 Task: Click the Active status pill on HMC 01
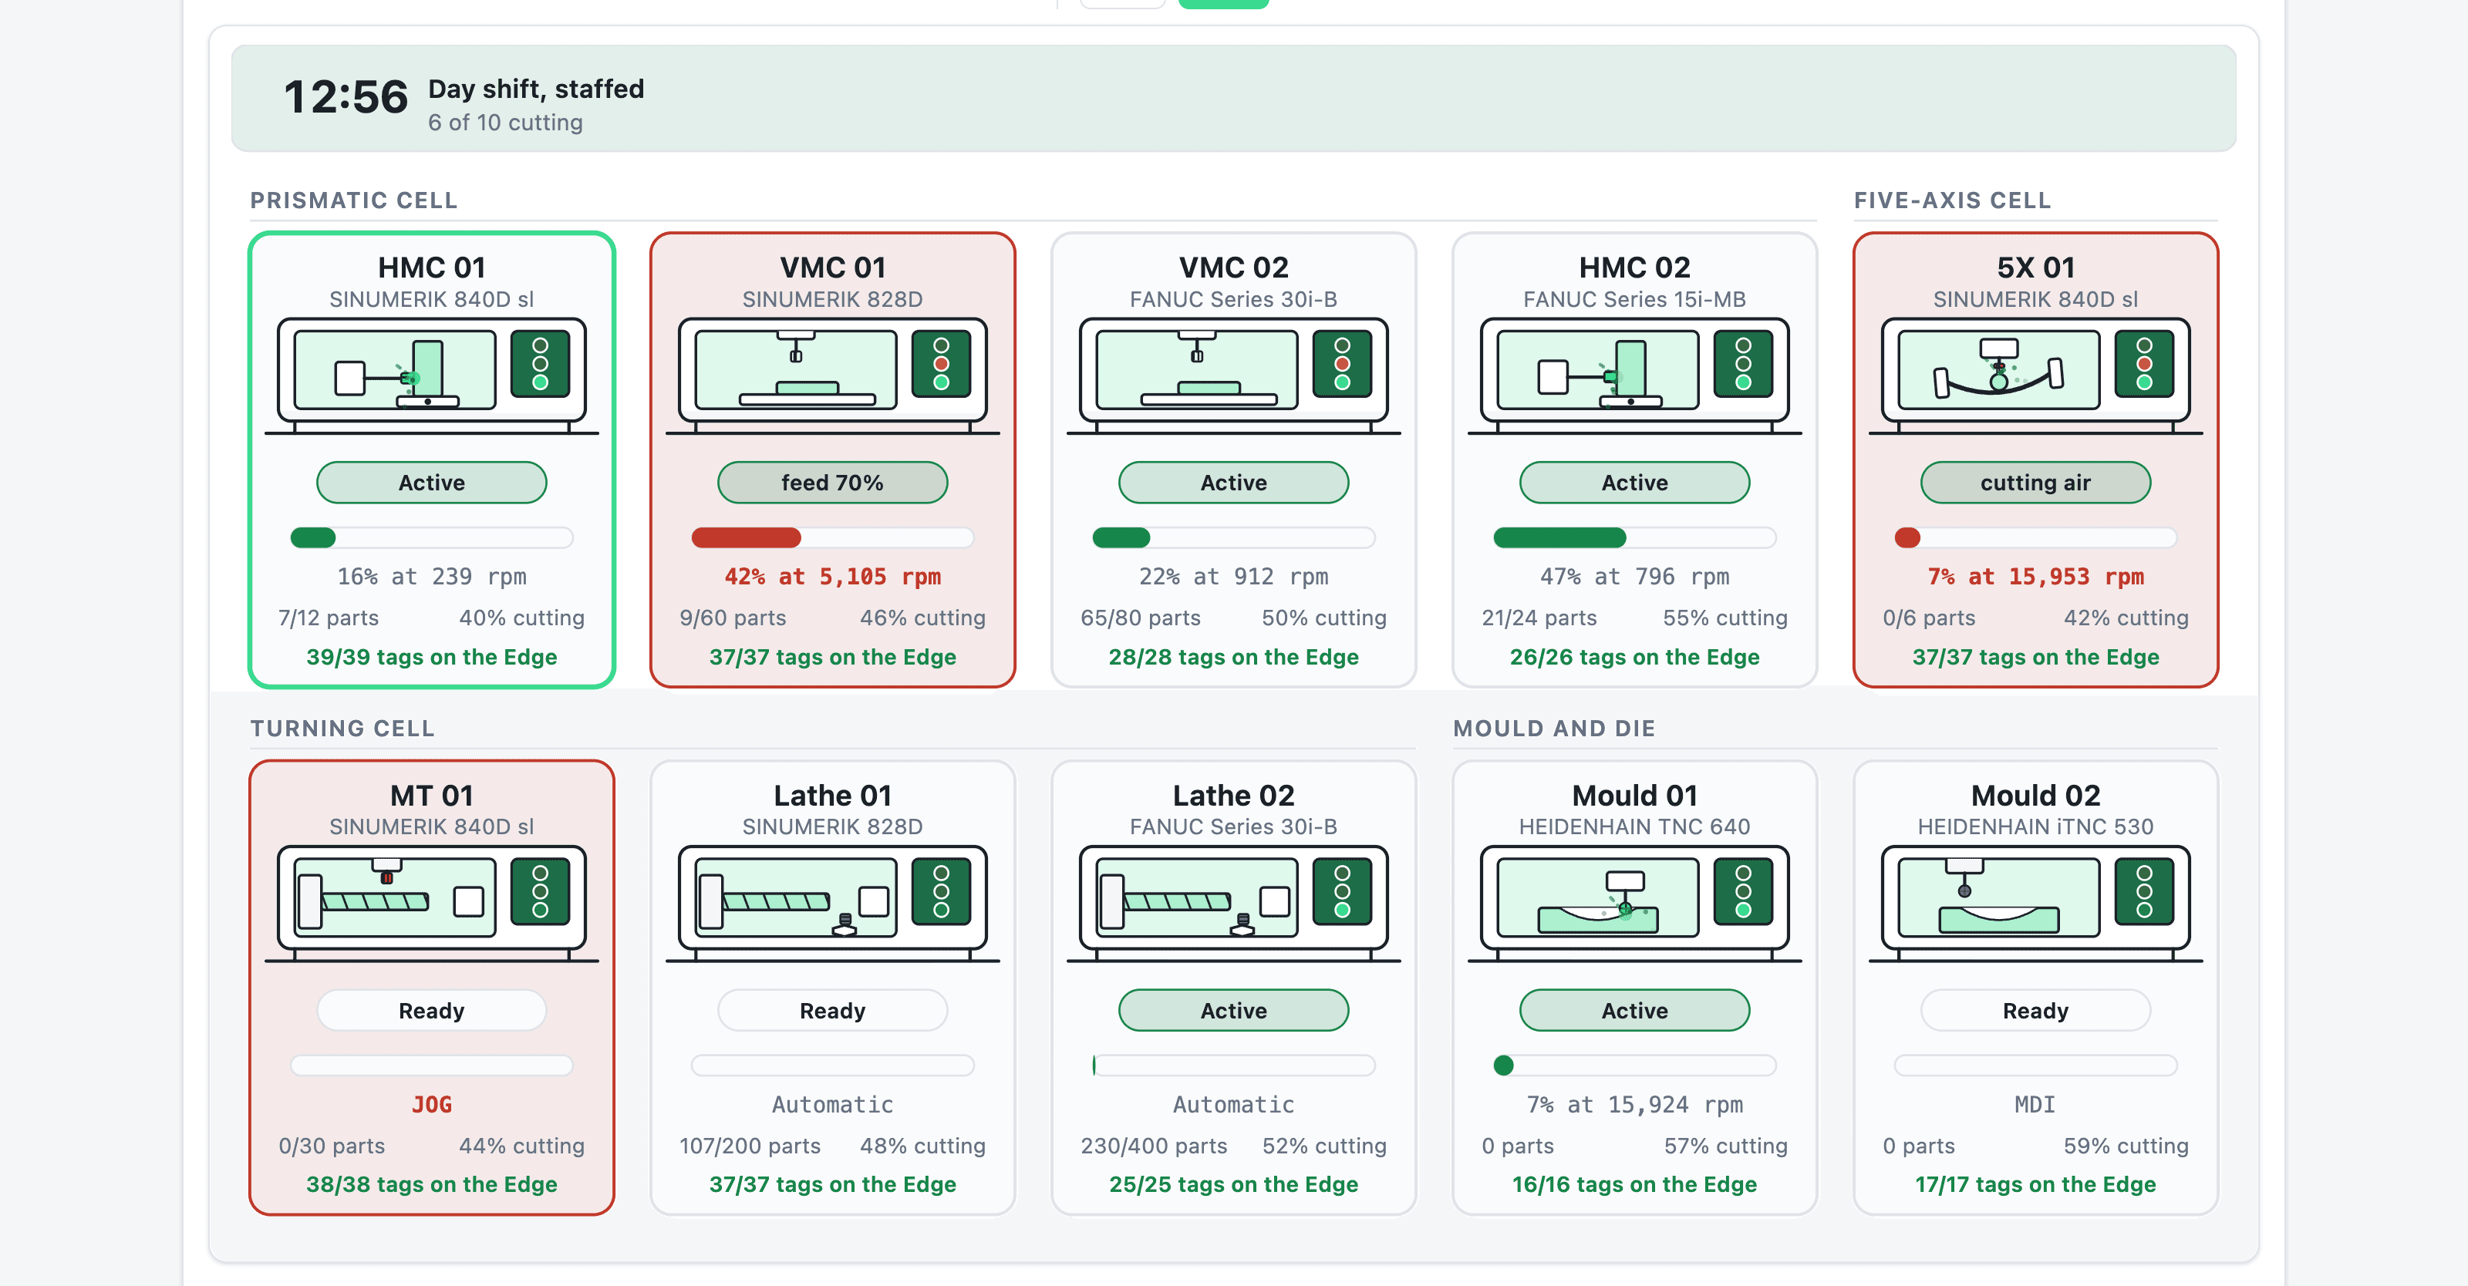coord(431,483)
